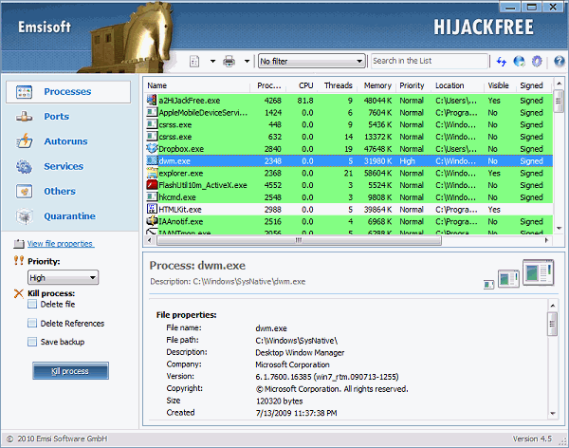Open the Services section in sidebar
Viewport: 569px width, 448px height.
pos(63,166)
